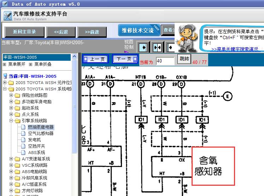Expand the 多功能车身电脑 folder
The image size is (264, 196).
coord(11,102)
